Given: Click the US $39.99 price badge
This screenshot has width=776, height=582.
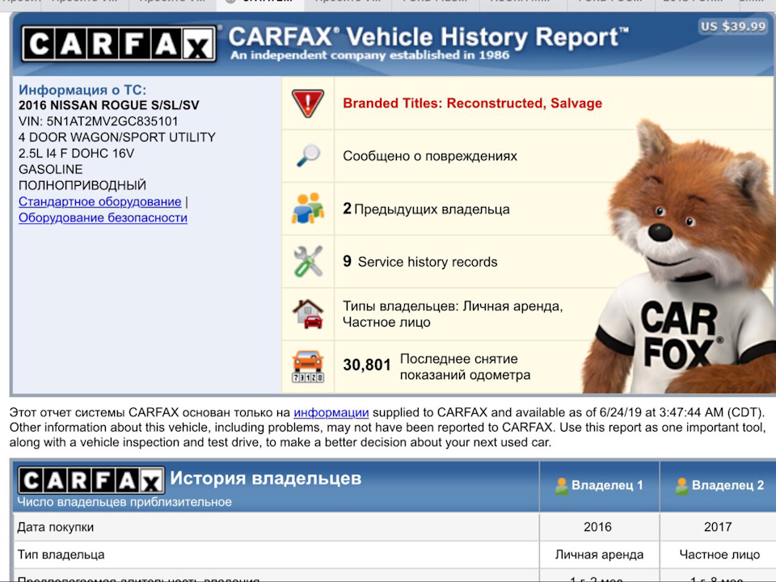Looking at the screenshot, I should click(x=733, y=26).
